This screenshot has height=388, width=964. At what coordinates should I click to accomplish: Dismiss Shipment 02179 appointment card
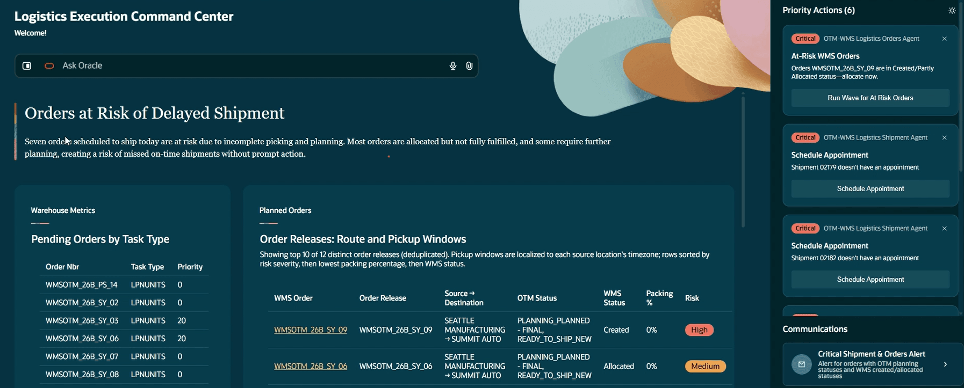pyautogui.click(x=944, y=138)
